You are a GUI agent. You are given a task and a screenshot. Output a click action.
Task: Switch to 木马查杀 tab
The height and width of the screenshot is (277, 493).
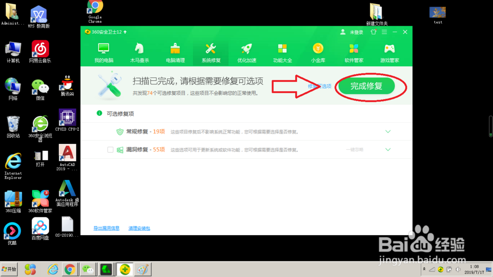click(140, 53)
